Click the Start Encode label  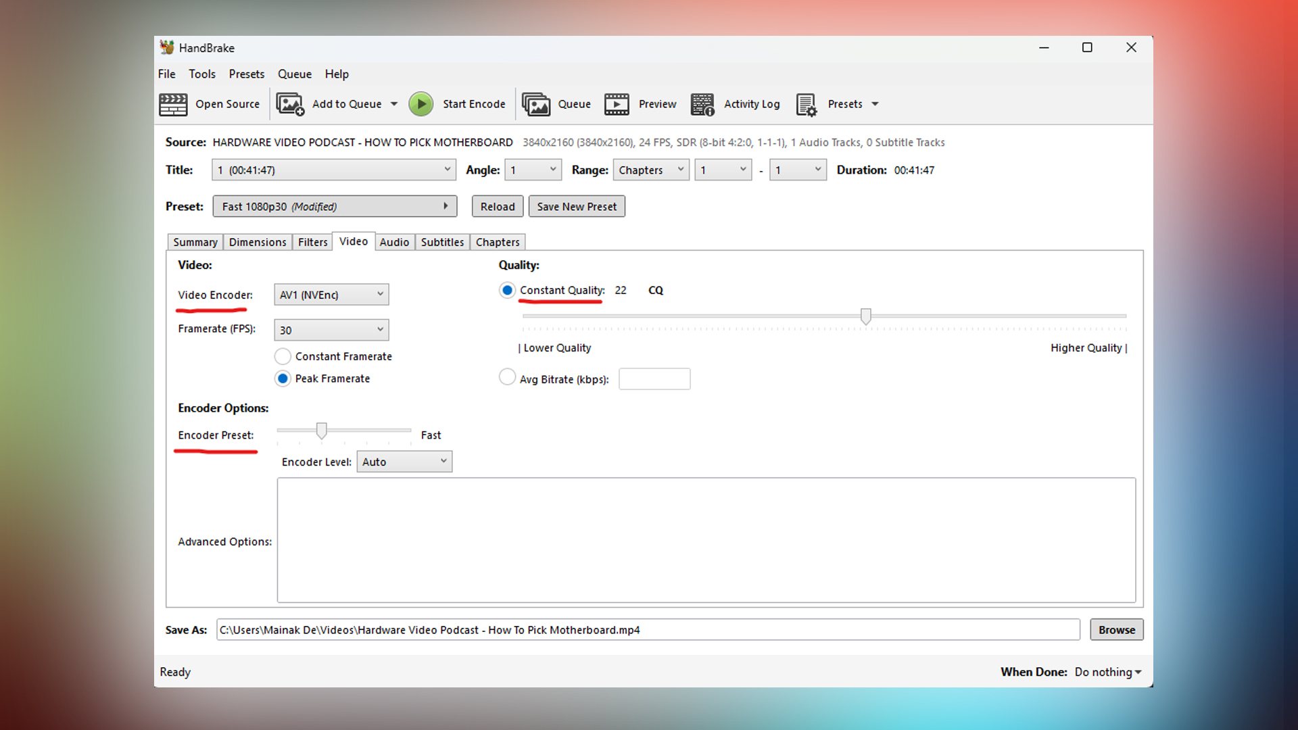[474, 104]
